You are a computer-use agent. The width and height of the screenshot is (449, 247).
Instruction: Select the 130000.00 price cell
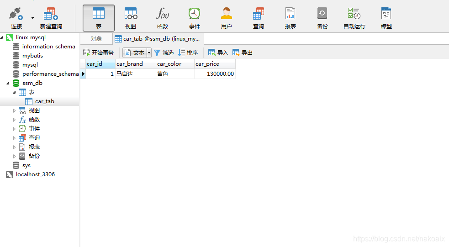coord(215,74)
